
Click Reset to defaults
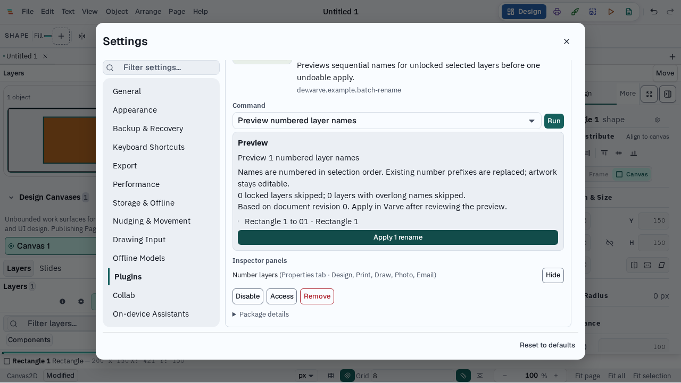pyautogui.click(x=547, y=345)
